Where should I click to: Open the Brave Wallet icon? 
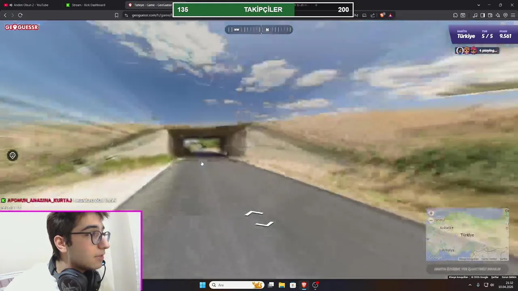click(490, 15)
